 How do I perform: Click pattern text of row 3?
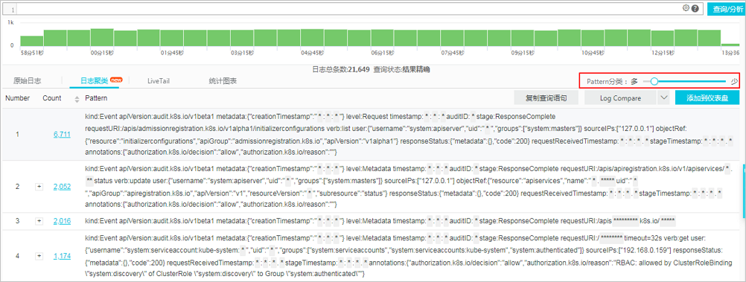click(380, 221)
